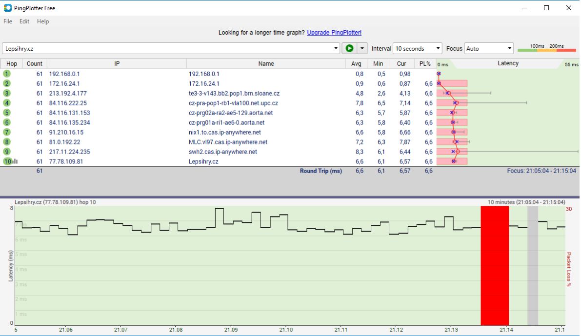The image size is (581, 336).
Task: Click the red packet loss bar in timeline graph
Action: pos(495,266)
